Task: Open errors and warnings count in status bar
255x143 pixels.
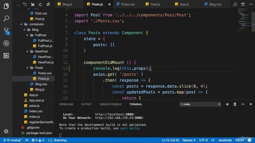Action: click(x=38, y=140)
